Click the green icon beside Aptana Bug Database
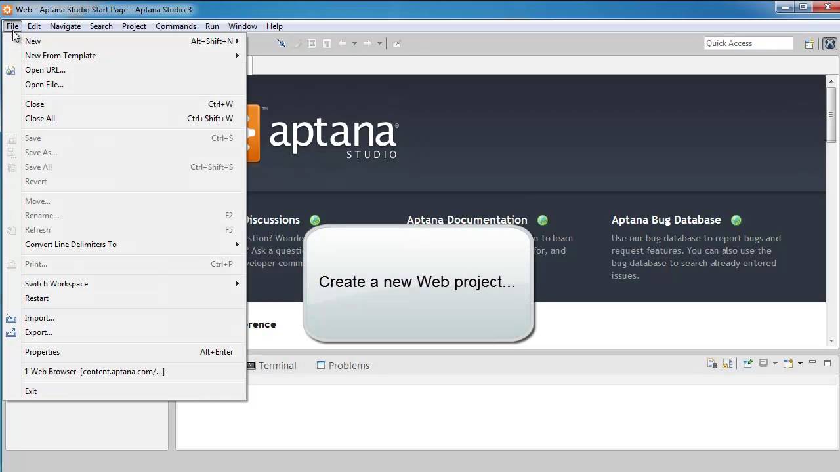 click(736, 220)
